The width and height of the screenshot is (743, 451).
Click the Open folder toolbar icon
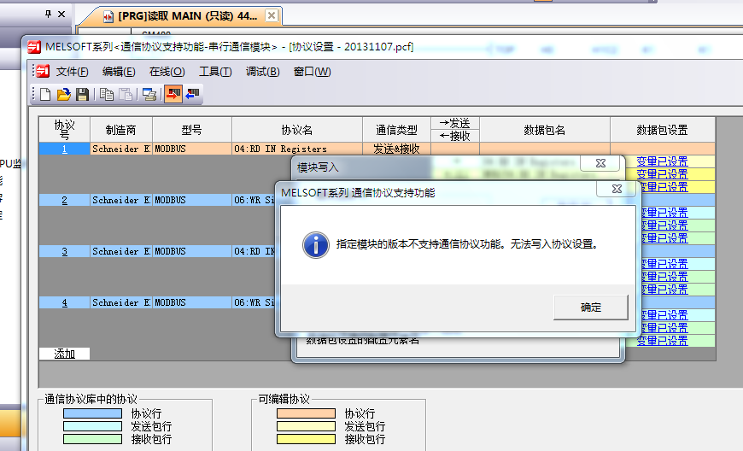point(64,95)
